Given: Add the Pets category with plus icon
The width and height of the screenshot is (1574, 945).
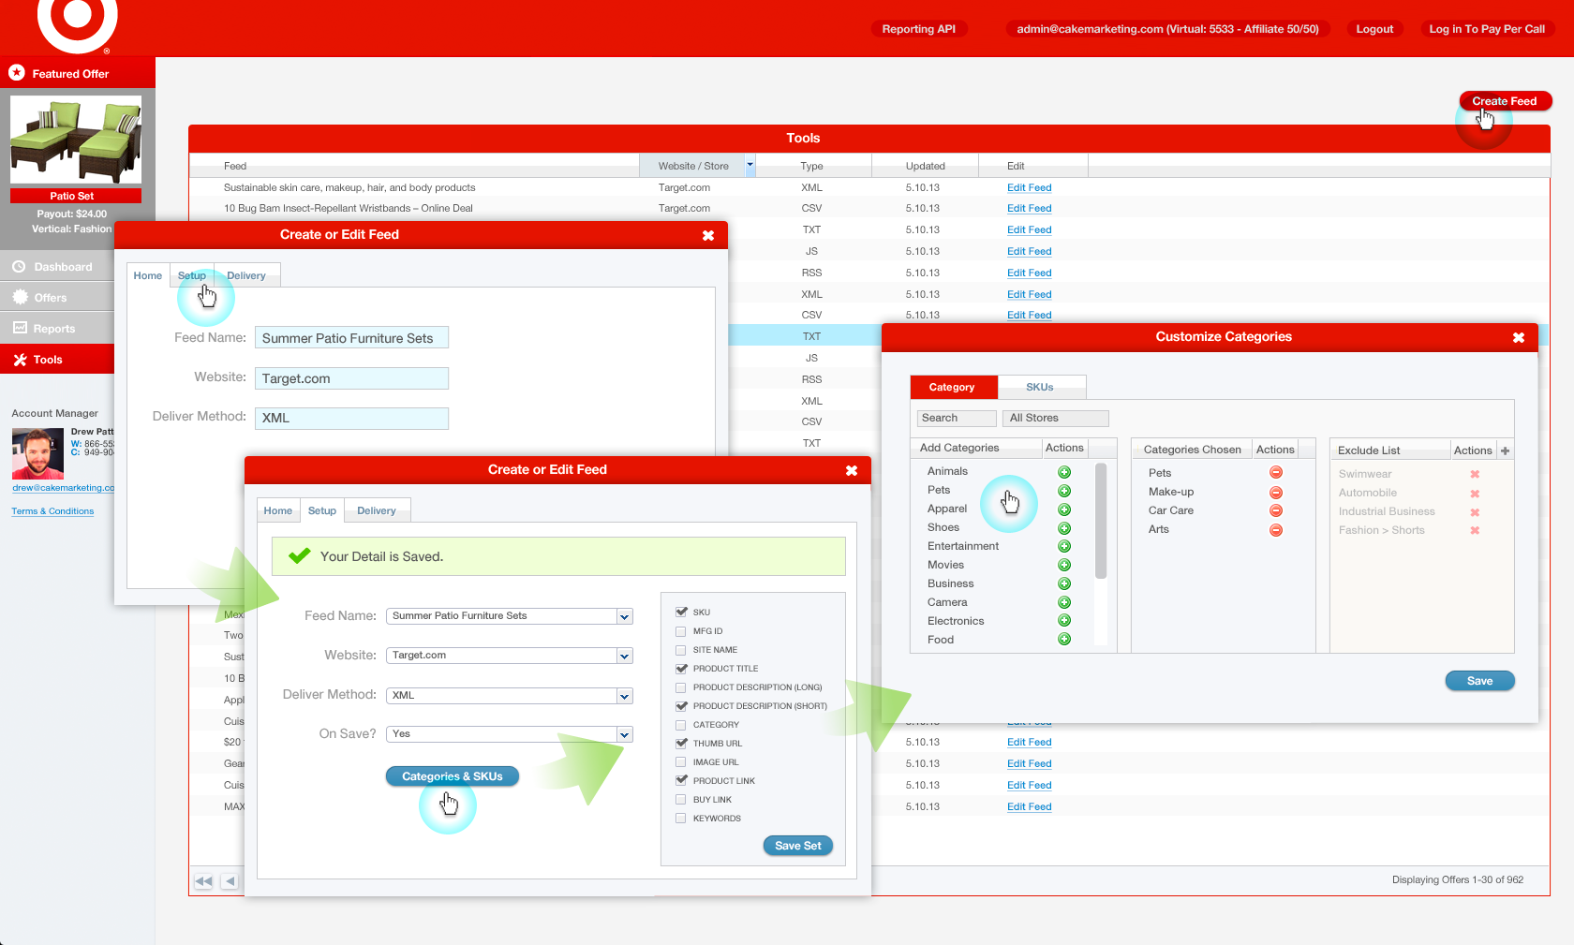Looking at the screenshot, I should pos(1064,491).
